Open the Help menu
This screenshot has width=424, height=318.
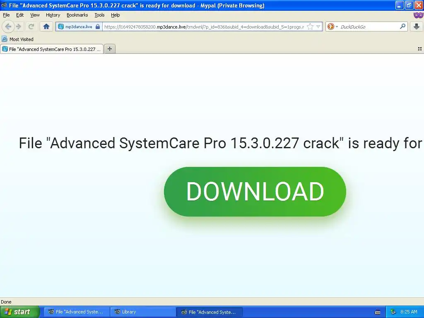(115, 15)
